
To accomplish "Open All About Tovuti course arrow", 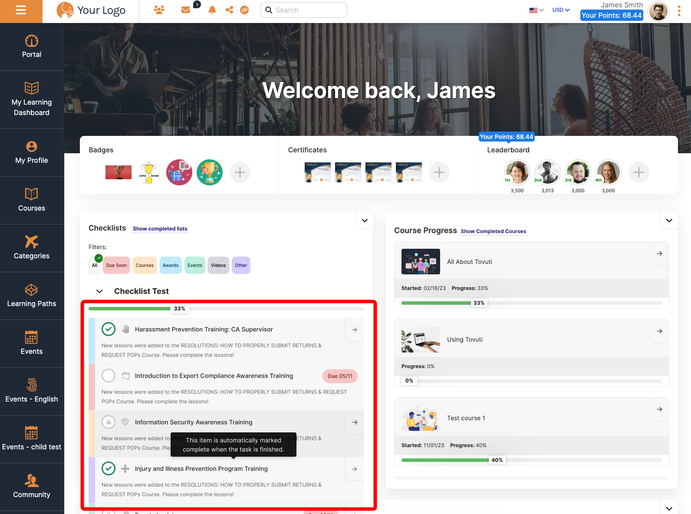I will (660, 254).
